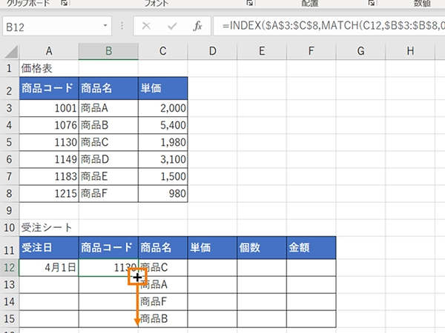Select the 商品B cell in row 15
Screen dimensions: 445x333
[x=163, y=319]
